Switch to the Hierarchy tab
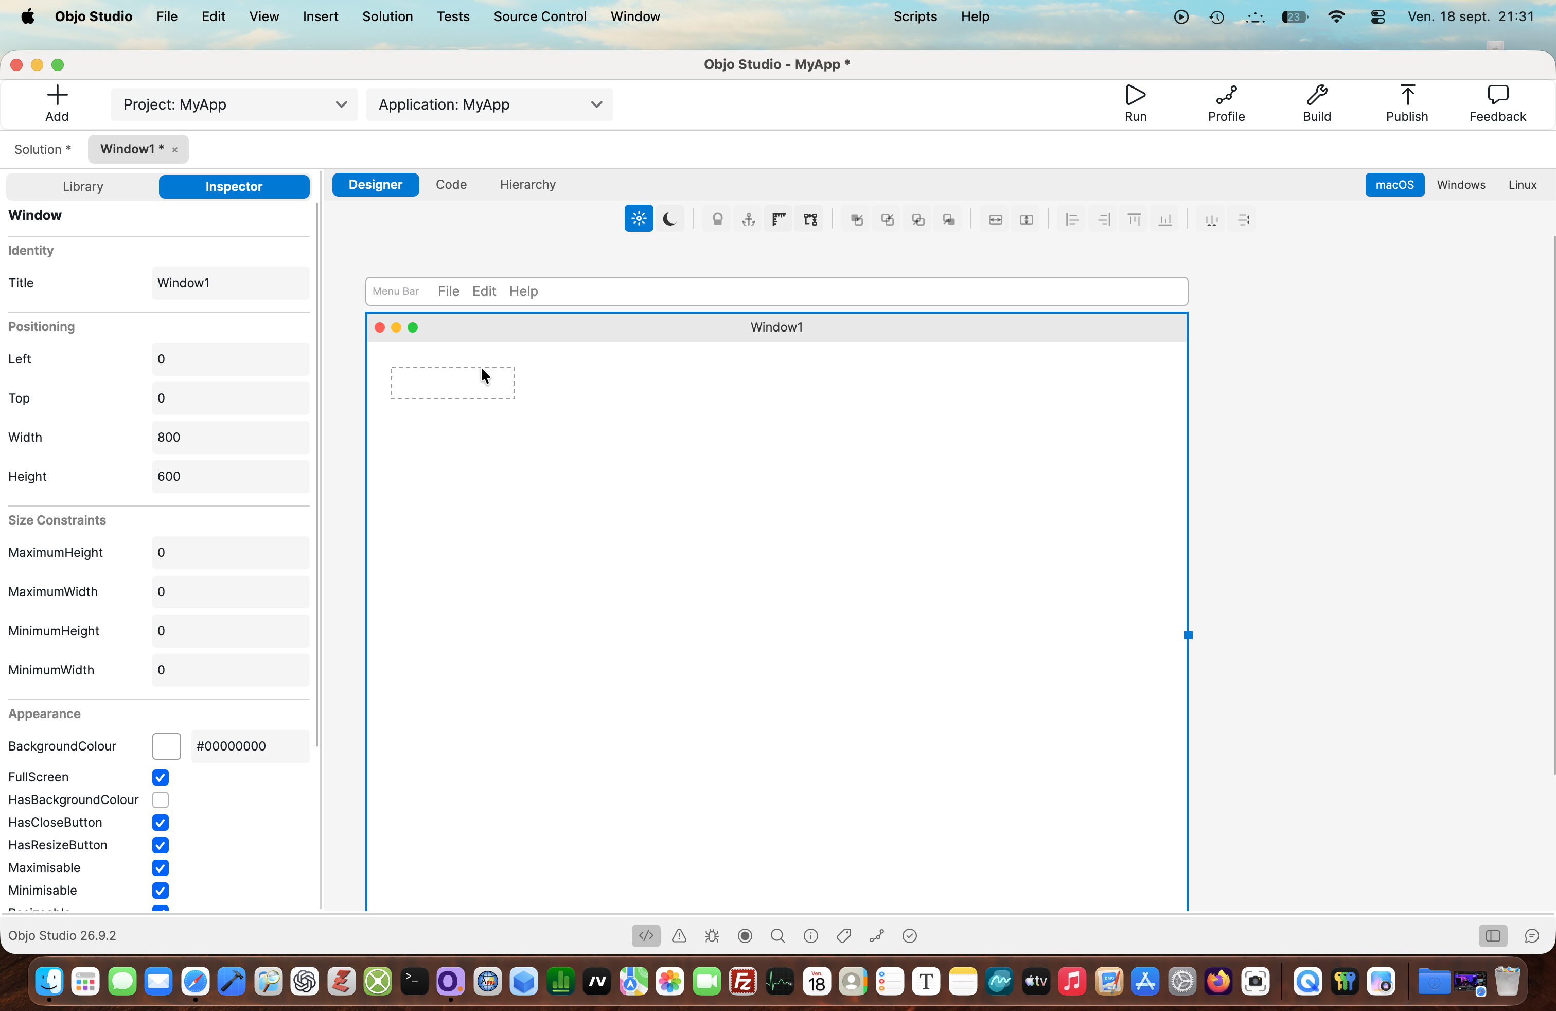The width and height of the screenshot is (1556, 1011). click(527, 185)
